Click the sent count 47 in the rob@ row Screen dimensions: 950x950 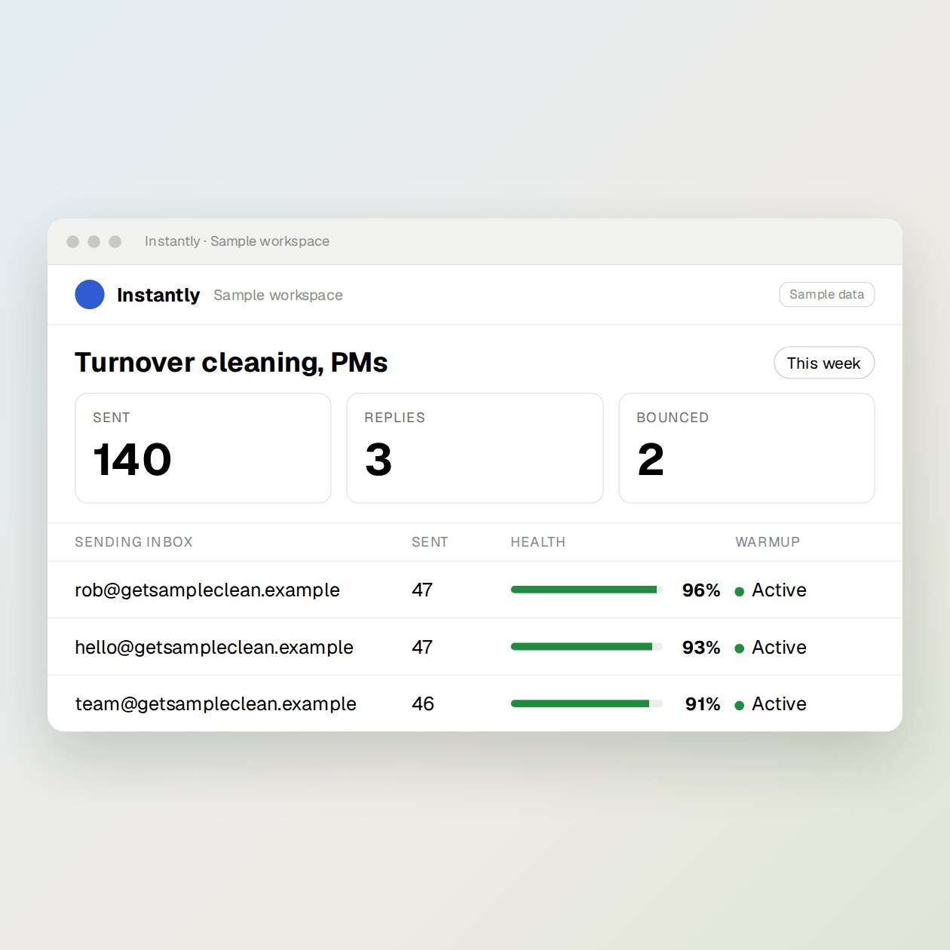(x=422, y=590)
